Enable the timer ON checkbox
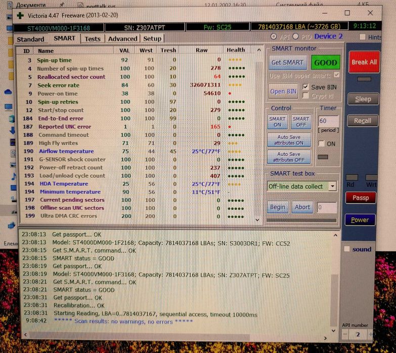The height and width of the screenshot is (353, 396). [322, 144]
